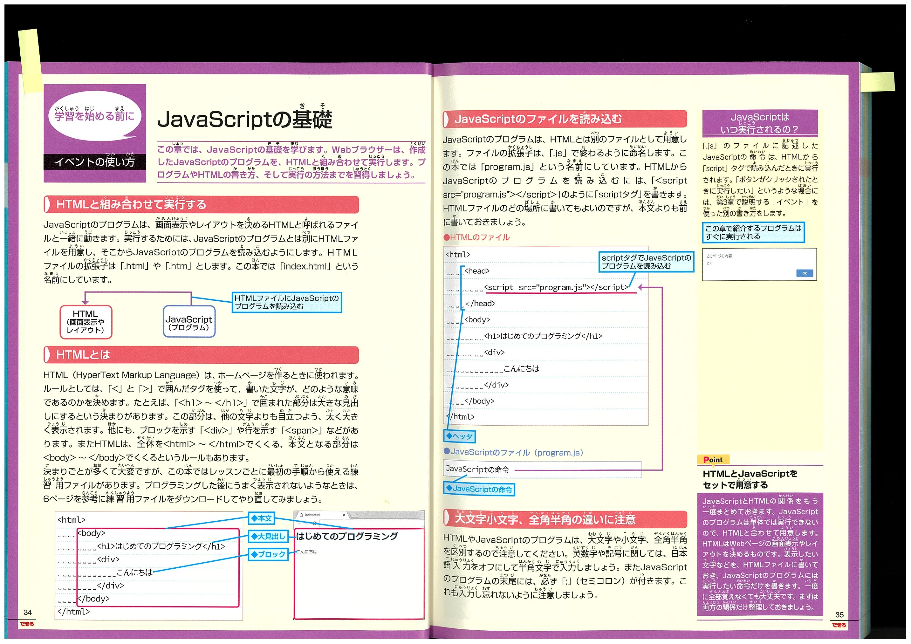Image resolution: width=911 pixels, height=644 pixels.
Task: Click the '◆ブロック' label
Action: point(268,554)
